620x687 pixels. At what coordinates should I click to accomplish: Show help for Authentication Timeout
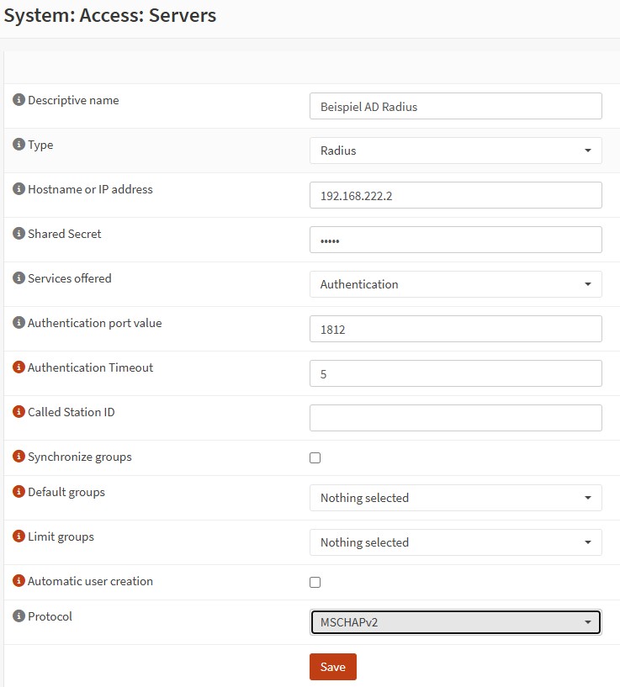coord(19,367)
